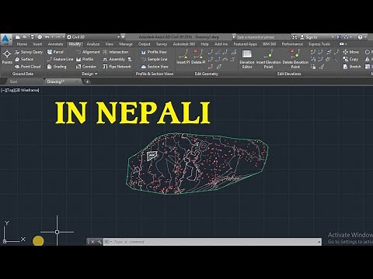This screenshot has height=279, width=373.
Task: Click Insert Elevation Point
Action: 268,59
